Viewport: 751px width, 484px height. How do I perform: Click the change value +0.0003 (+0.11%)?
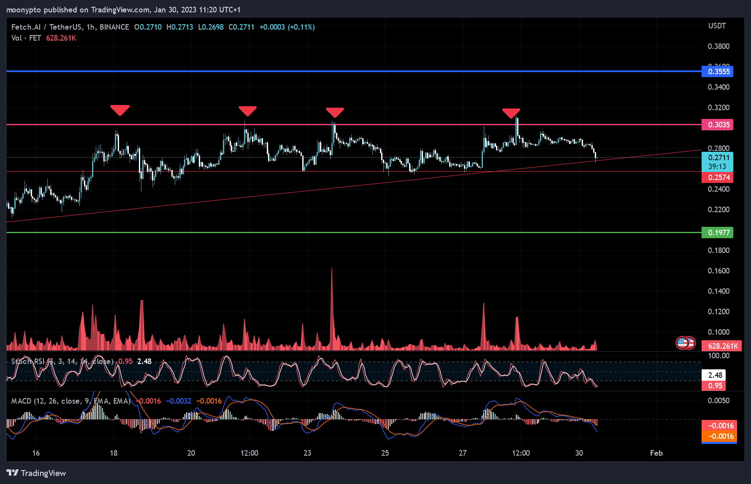tap(287, 27)
